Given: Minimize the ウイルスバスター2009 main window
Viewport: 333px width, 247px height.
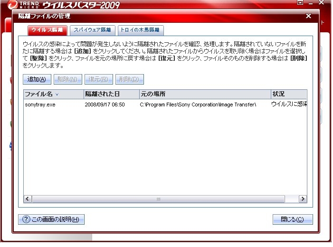Looking at the screenshot, I should click(311, 3).
